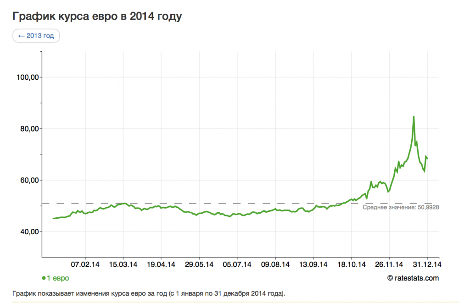Click the 05.07.14 date label

(237, 264)
